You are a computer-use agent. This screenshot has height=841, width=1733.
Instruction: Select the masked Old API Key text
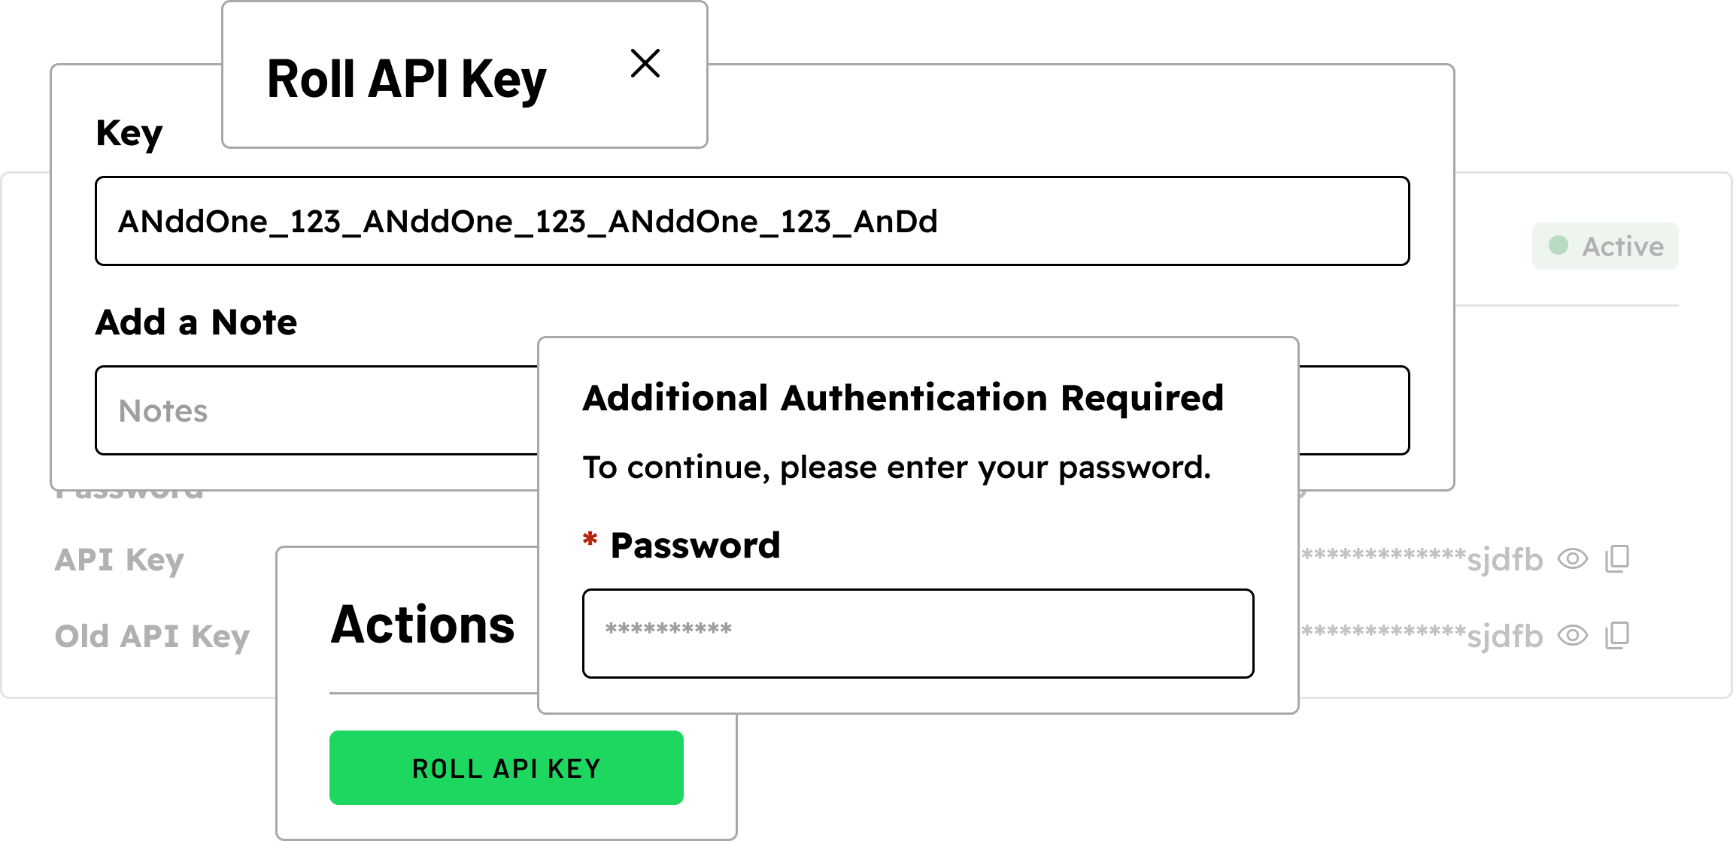(1422, 637)
